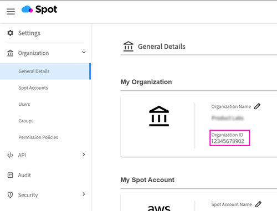
Task: Open the Users page
Action: coord(24,104)
